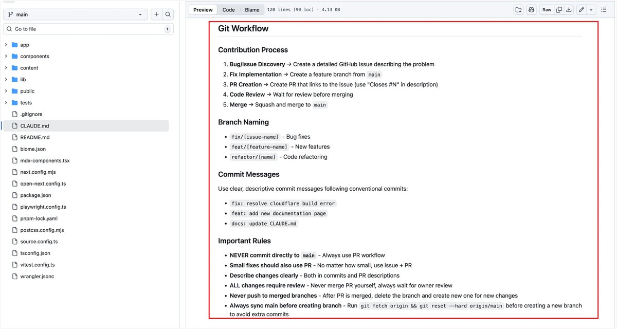Open mdx-components.tsx in the file tree
Image resolution: width=617 pixels, height=329 pixels.
click(45, 160)
